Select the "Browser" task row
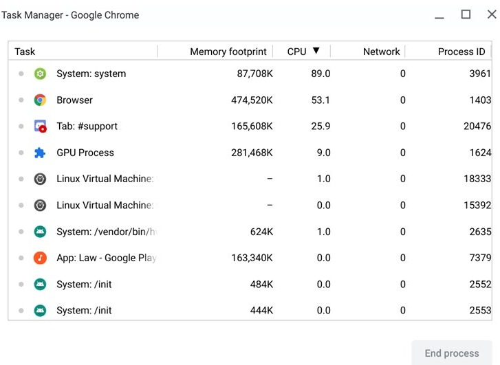The width and height of the screenshot is (500, 365). click(x=250, y=100)
